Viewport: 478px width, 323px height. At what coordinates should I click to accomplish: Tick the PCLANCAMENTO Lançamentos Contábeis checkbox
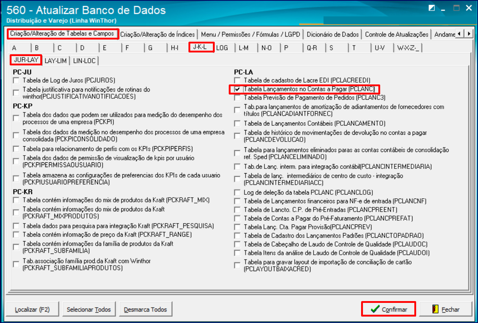coord(237,124)
